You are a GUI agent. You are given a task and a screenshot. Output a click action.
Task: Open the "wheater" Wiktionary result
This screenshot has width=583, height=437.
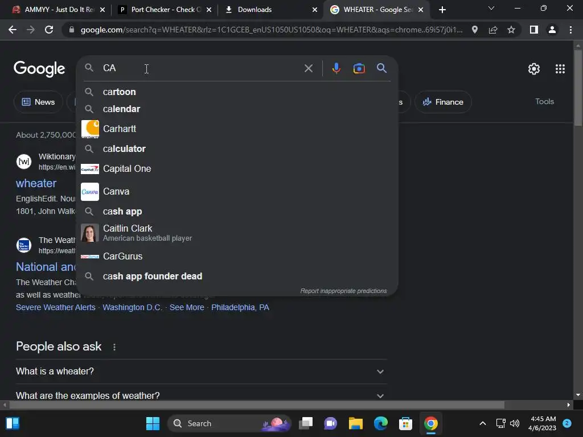click(36, 183)
